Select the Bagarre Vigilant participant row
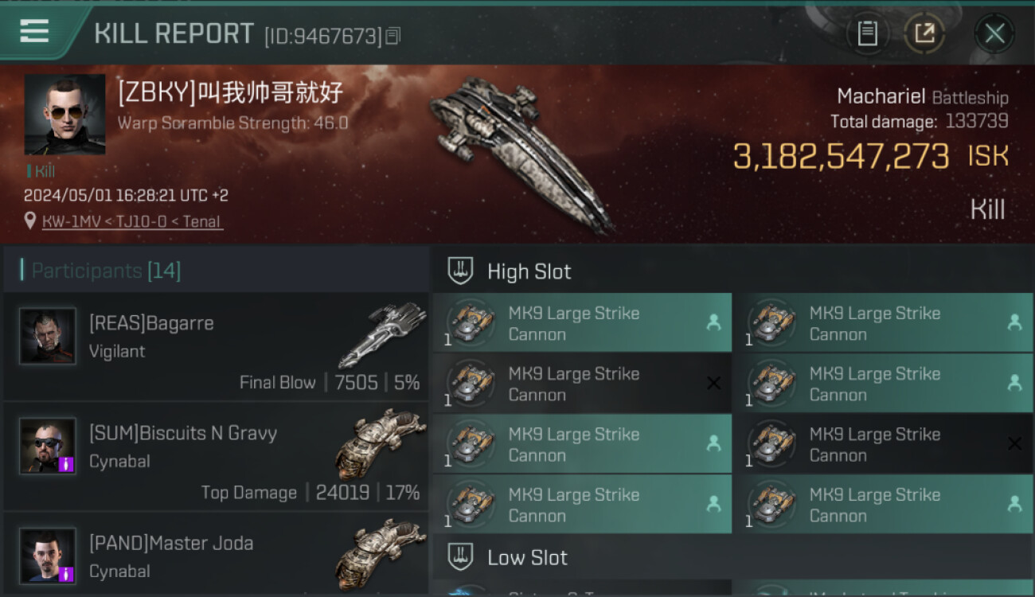 click(216, 346)
